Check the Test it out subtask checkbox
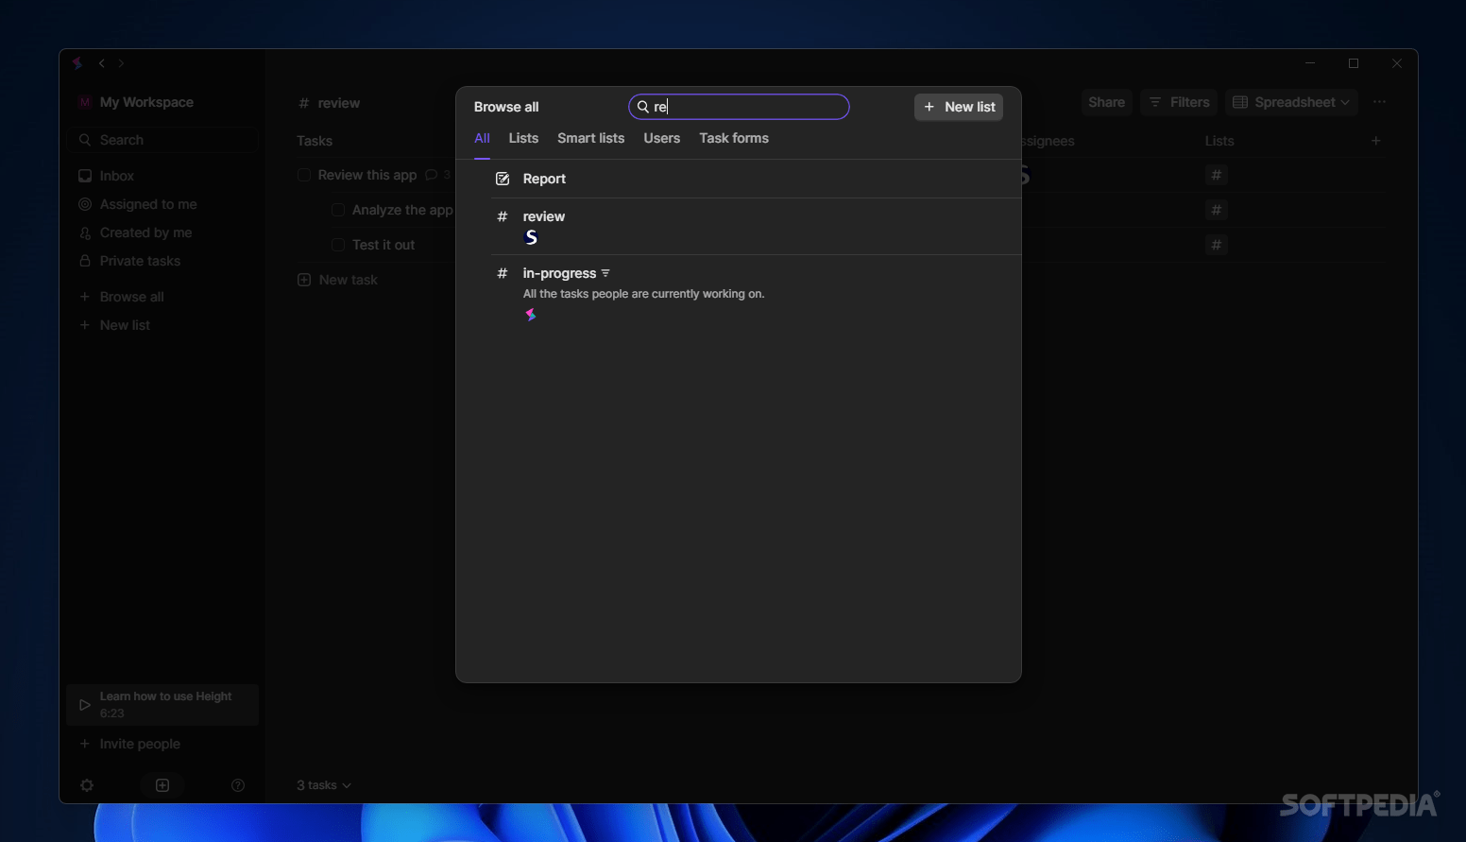Viewport: 1466px width, 842px height. click(x=338, y=245)
